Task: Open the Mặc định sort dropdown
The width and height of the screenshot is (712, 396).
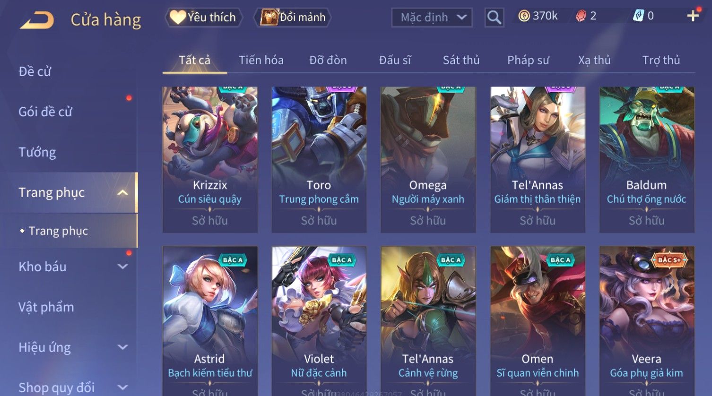Action: tap(432, 17)
